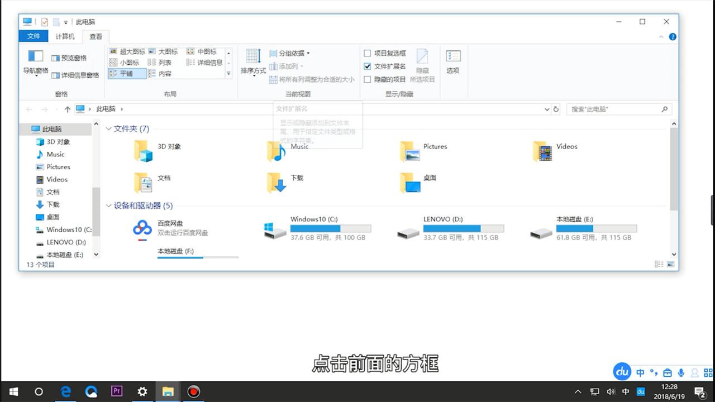This screenshot has height=402, width=715.
Task: Collapse the 文件夹 (7) group
Action: (109, 129)
